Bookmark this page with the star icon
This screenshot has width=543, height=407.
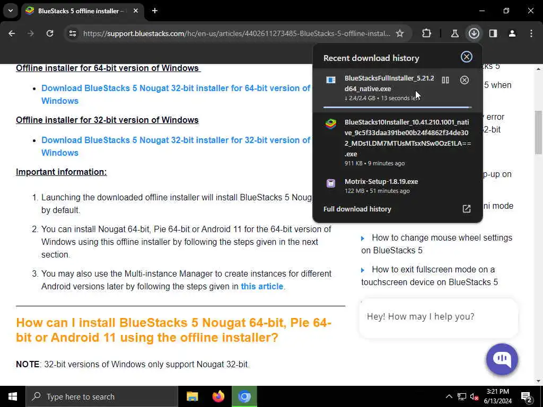click(400, 33)
